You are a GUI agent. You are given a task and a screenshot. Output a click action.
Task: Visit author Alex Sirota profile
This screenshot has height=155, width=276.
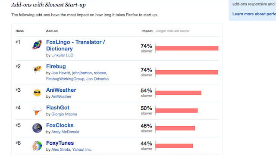(x=61, y=149)
